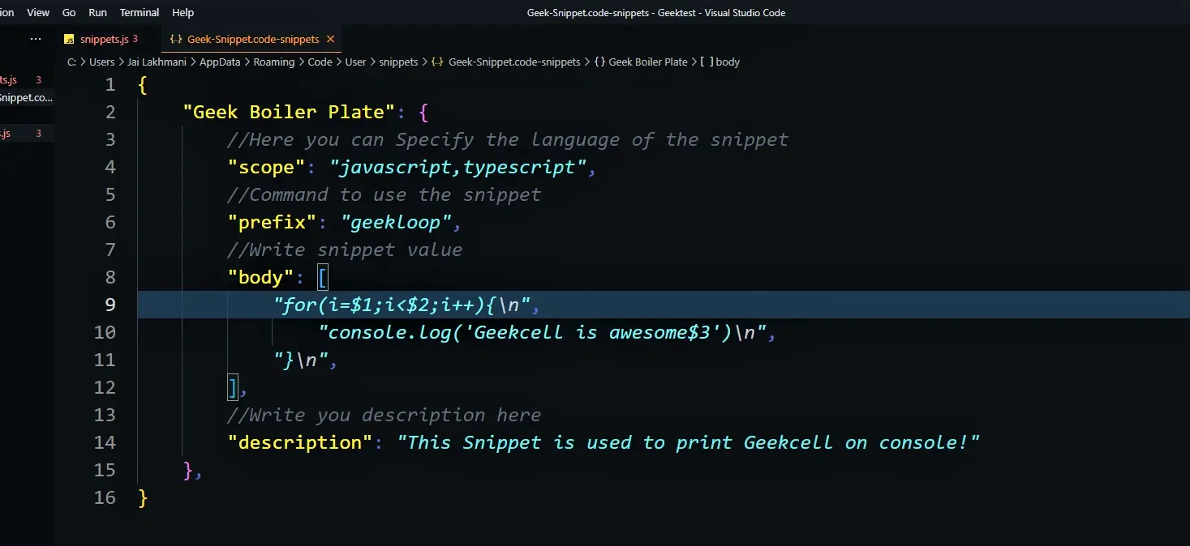The width and height of the screenshot is (1190, 546).
Task: Click the opening curly brace on line 1
Action: [x=144, y=84]
